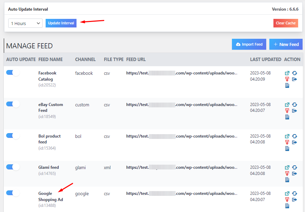Click the glami channel cell

point(80,168)
